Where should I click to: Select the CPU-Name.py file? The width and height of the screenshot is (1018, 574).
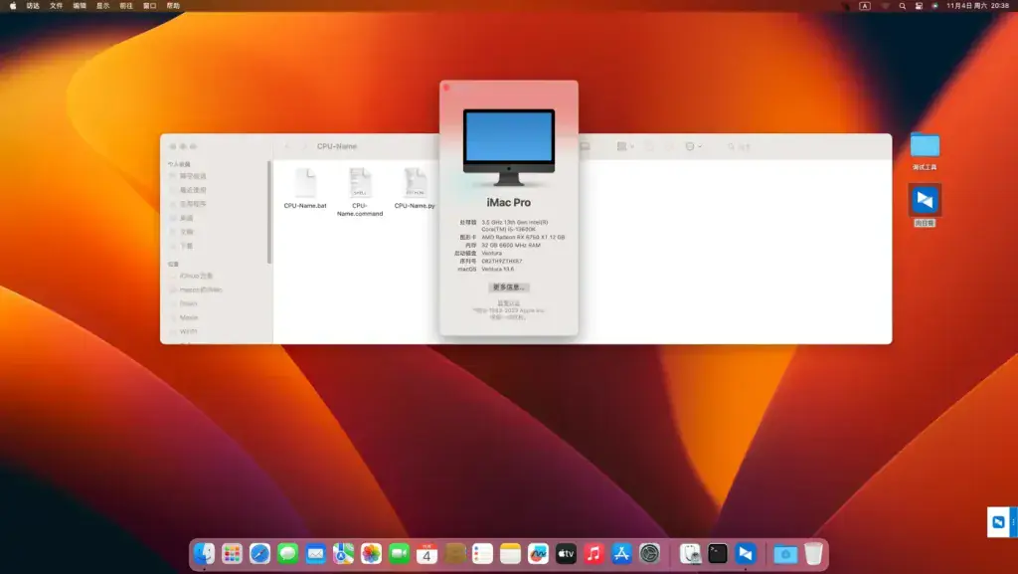point(415,189)
